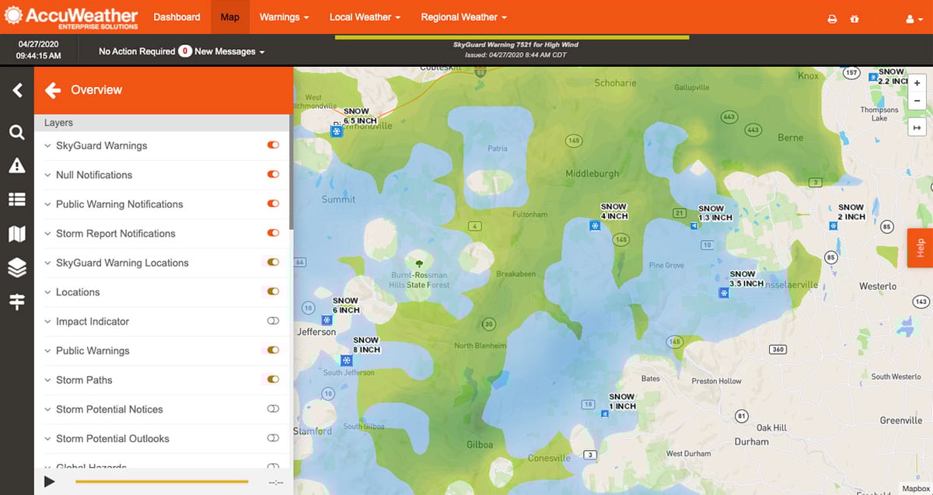Click the printer icon in header
Viewport: 933px width, 495px height.
(832, 19)
